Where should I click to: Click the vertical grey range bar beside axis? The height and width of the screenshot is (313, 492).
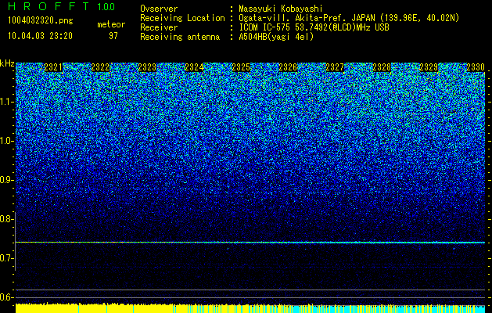[x=15, y=241]
